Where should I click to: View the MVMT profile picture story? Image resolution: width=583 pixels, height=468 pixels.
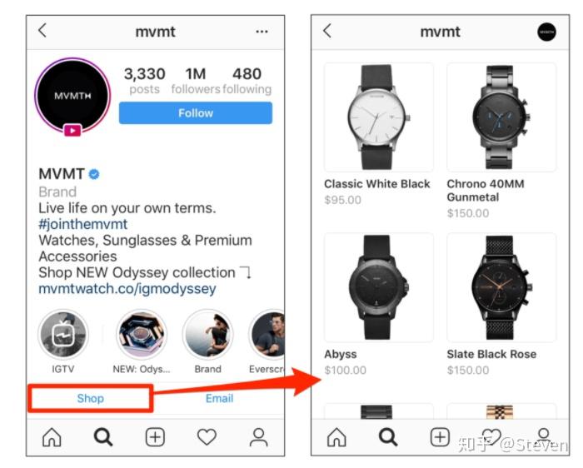coord(73,96)
